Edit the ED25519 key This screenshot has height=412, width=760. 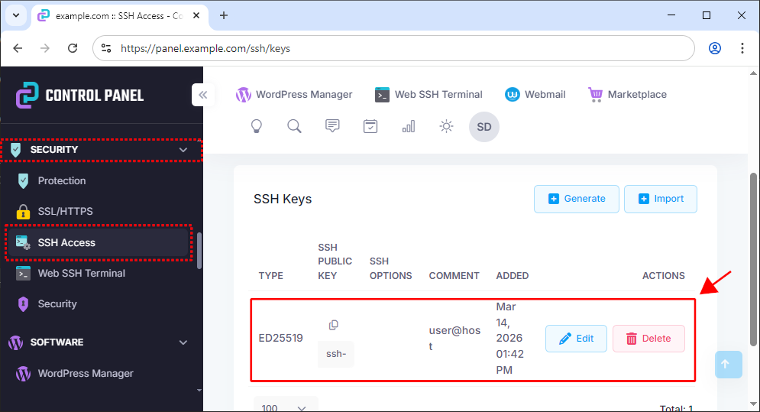tap(576, 339)
